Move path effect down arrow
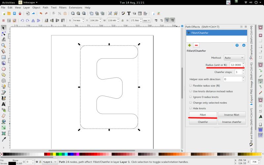Viewport: 264px width, 165px height. tap(244, 45)
